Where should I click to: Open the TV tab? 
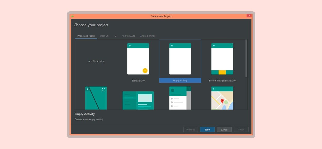115,36
